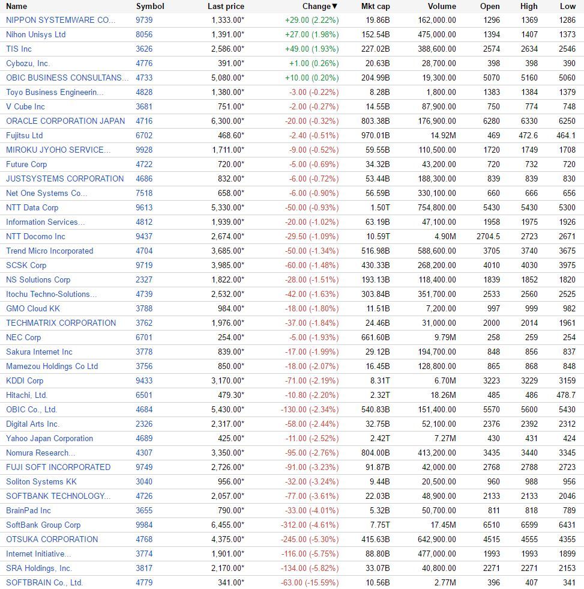The image size is (584, 589).
Task: Open SOFTBANK TECHNOLOGY... link
Action: pyautogui.click(x=58, y=496)
